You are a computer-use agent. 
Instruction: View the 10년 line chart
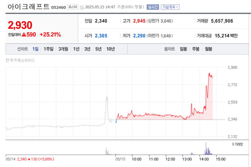click(x=110, y=49)
